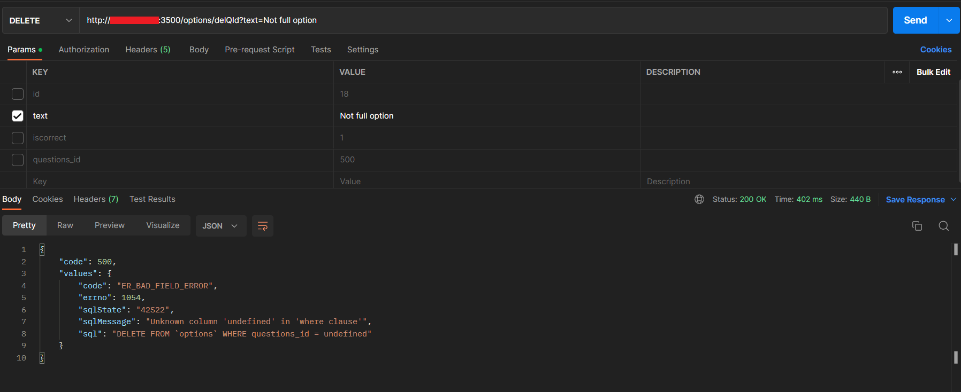The height and width of the screenshot is (392, 961).
Task: Click the empty Description placeholder field
Action: click(x=798, y=182)
